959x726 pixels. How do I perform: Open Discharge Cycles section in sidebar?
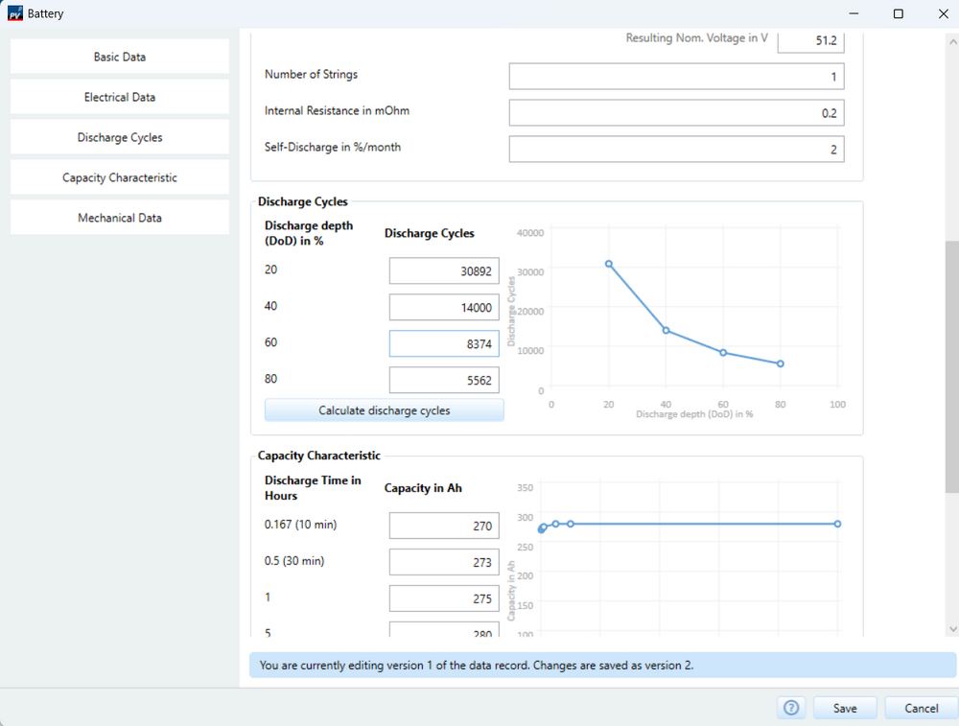tap(120, 137)
